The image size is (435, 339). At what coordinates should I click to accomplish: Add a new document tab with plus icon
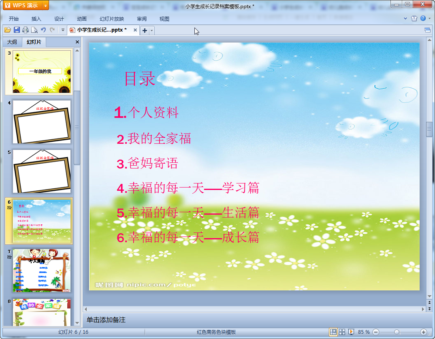pos(145,30)
